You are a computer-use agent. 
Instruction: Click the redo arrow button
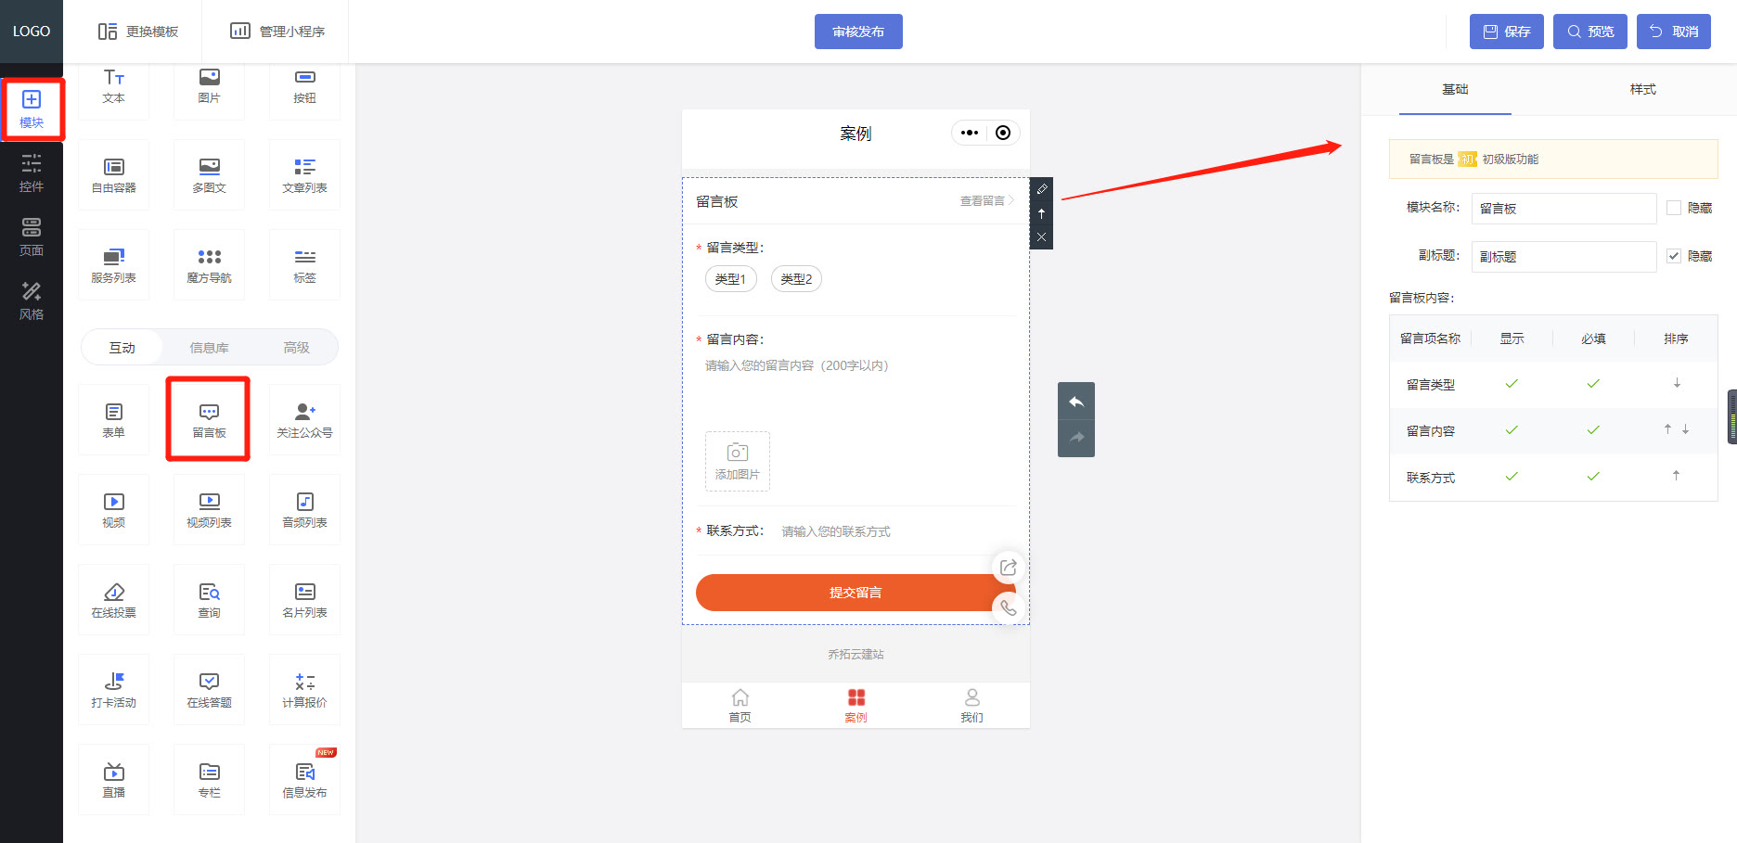[x=1076, y=438]
